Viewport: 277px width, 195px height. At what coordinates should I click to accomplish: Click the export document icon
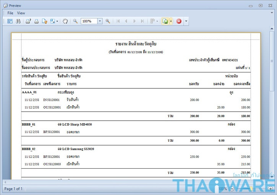165,21
